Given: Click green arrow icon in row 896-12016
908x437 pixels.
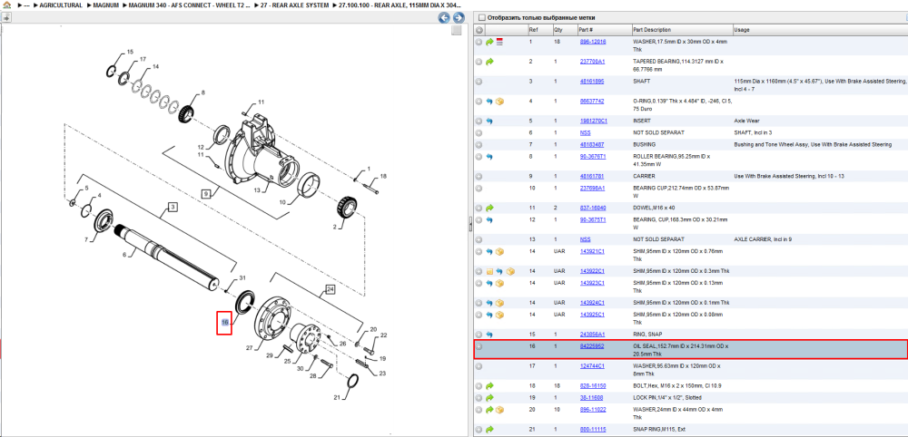Looking at the screenshot, I should coord(489,42).
